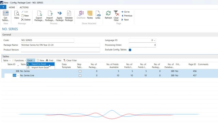Select the 308 Table ID cell
Image resolution: width=218 pixels, height=123 pixels.
pos(17,71)
